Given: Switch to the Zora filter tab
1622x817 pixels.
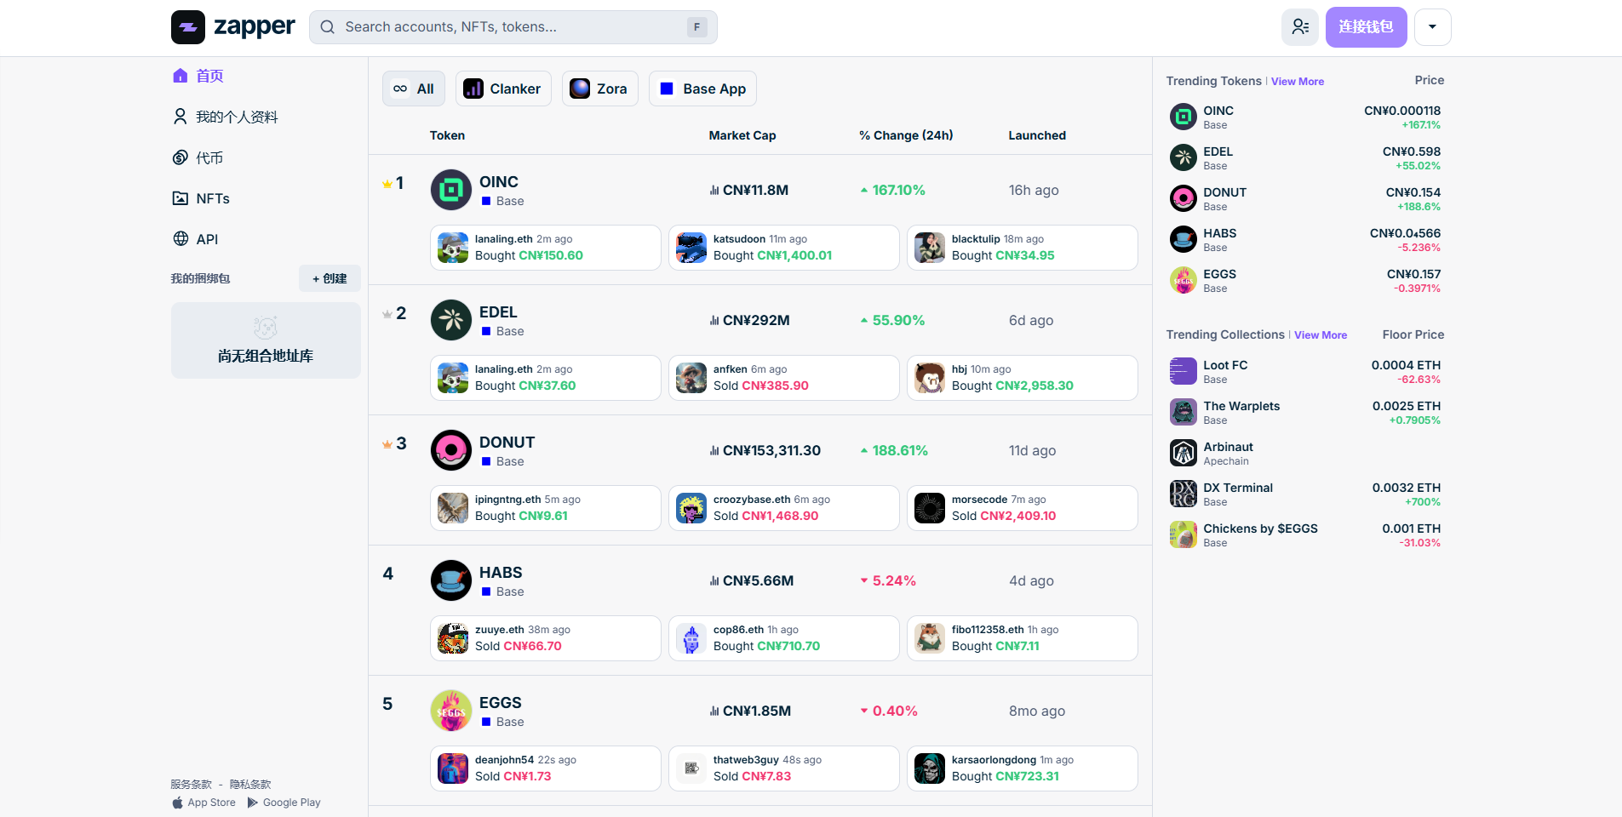Looking at the screenshot, I should click(x=599, y=89).
